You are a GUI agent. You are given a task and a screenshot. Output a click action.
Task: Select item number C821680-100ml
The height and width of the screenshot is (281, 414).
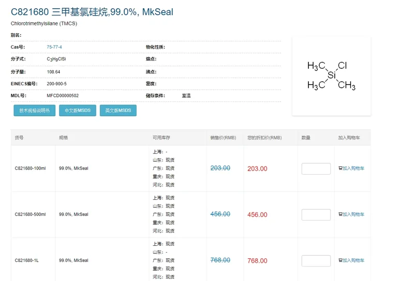(30, 168)
